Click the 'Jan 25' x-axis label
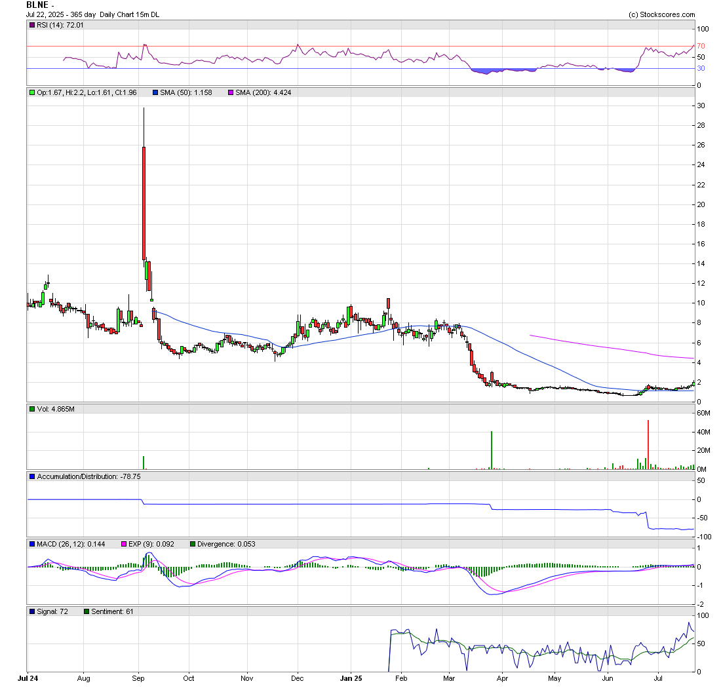Viewport: 721px width, 692px height. (x=351, y=679)
